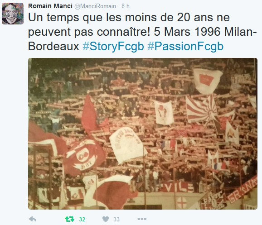
Task: Click the '5 Mars 1996 Milan-' text line
Action: (x=205, y=32)
